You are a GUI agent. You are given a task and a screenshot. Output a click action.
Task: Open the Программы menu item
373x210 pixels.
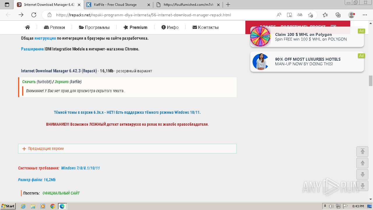click(x=94, y=27)
